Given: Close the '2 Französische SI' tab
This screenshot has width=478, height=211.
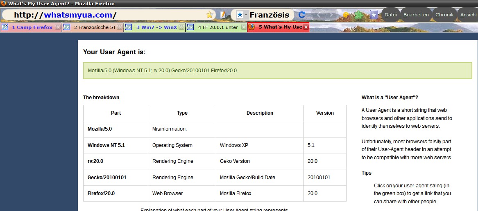Looking at the screenshot, I should (x=119, y=27).
